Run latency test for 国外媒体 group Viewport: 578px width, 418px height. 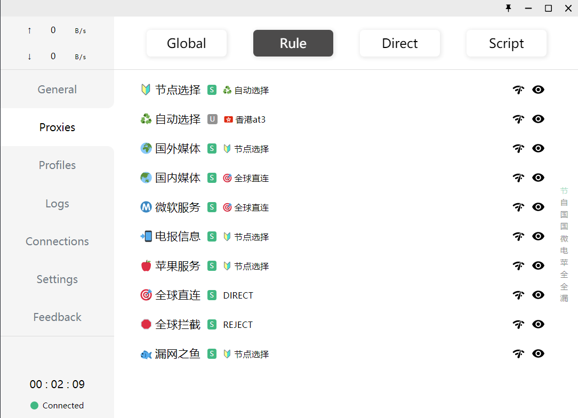click(518, 148)
